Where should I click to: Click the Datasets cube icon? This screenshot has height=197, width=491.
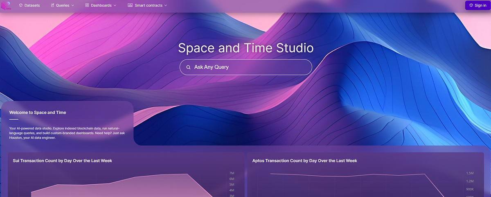click(20, 5)
